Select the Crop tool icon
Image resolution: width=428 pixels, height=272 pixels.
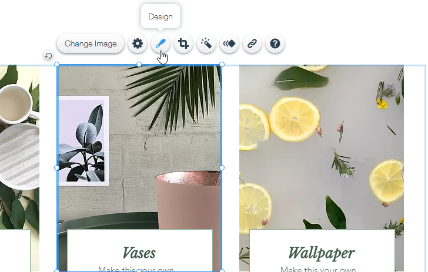[x=183, y=43]
